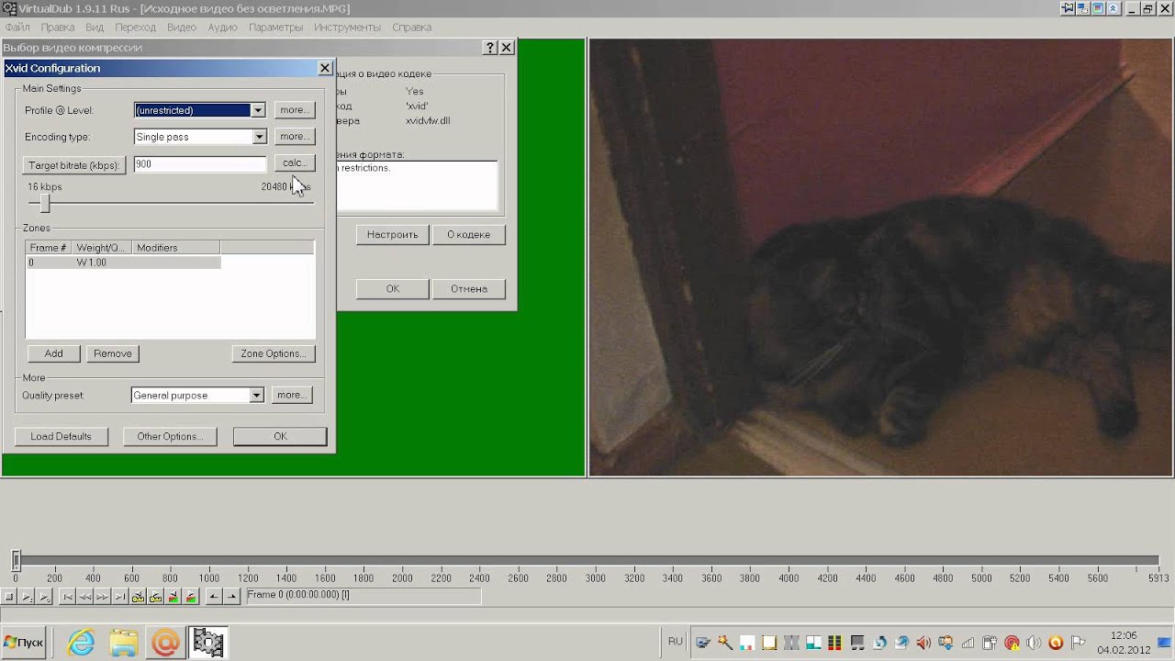
Task: Confirm Xvid Configuration with OK
Action: pos(280,436)
